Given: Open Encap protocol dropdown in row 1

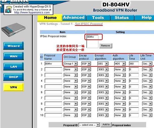Looking at the screenshot, I should click(x=86, y=64).
